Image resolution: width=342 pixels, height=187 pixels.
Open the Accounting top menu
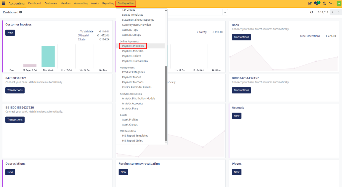pyautogui.click(x=81, y=3)
